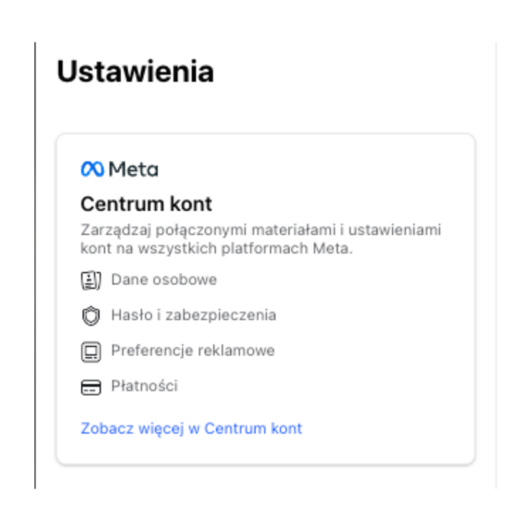531x531 pixels.
Task: Click the shield icon for Hasło i zabezpieczenia
Action: pos(91,316)
